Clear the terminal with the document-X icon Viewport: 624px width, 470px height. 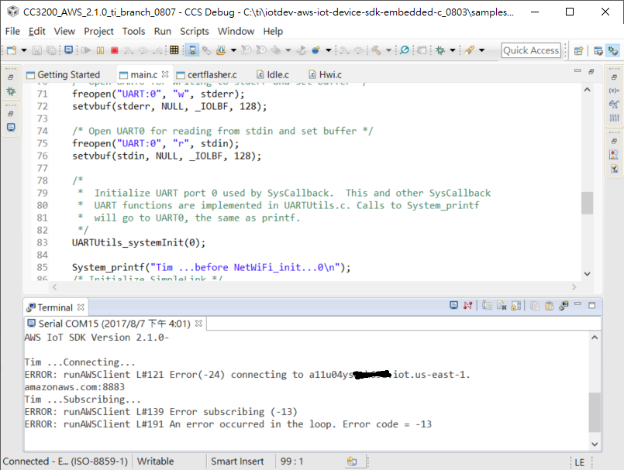502,305
